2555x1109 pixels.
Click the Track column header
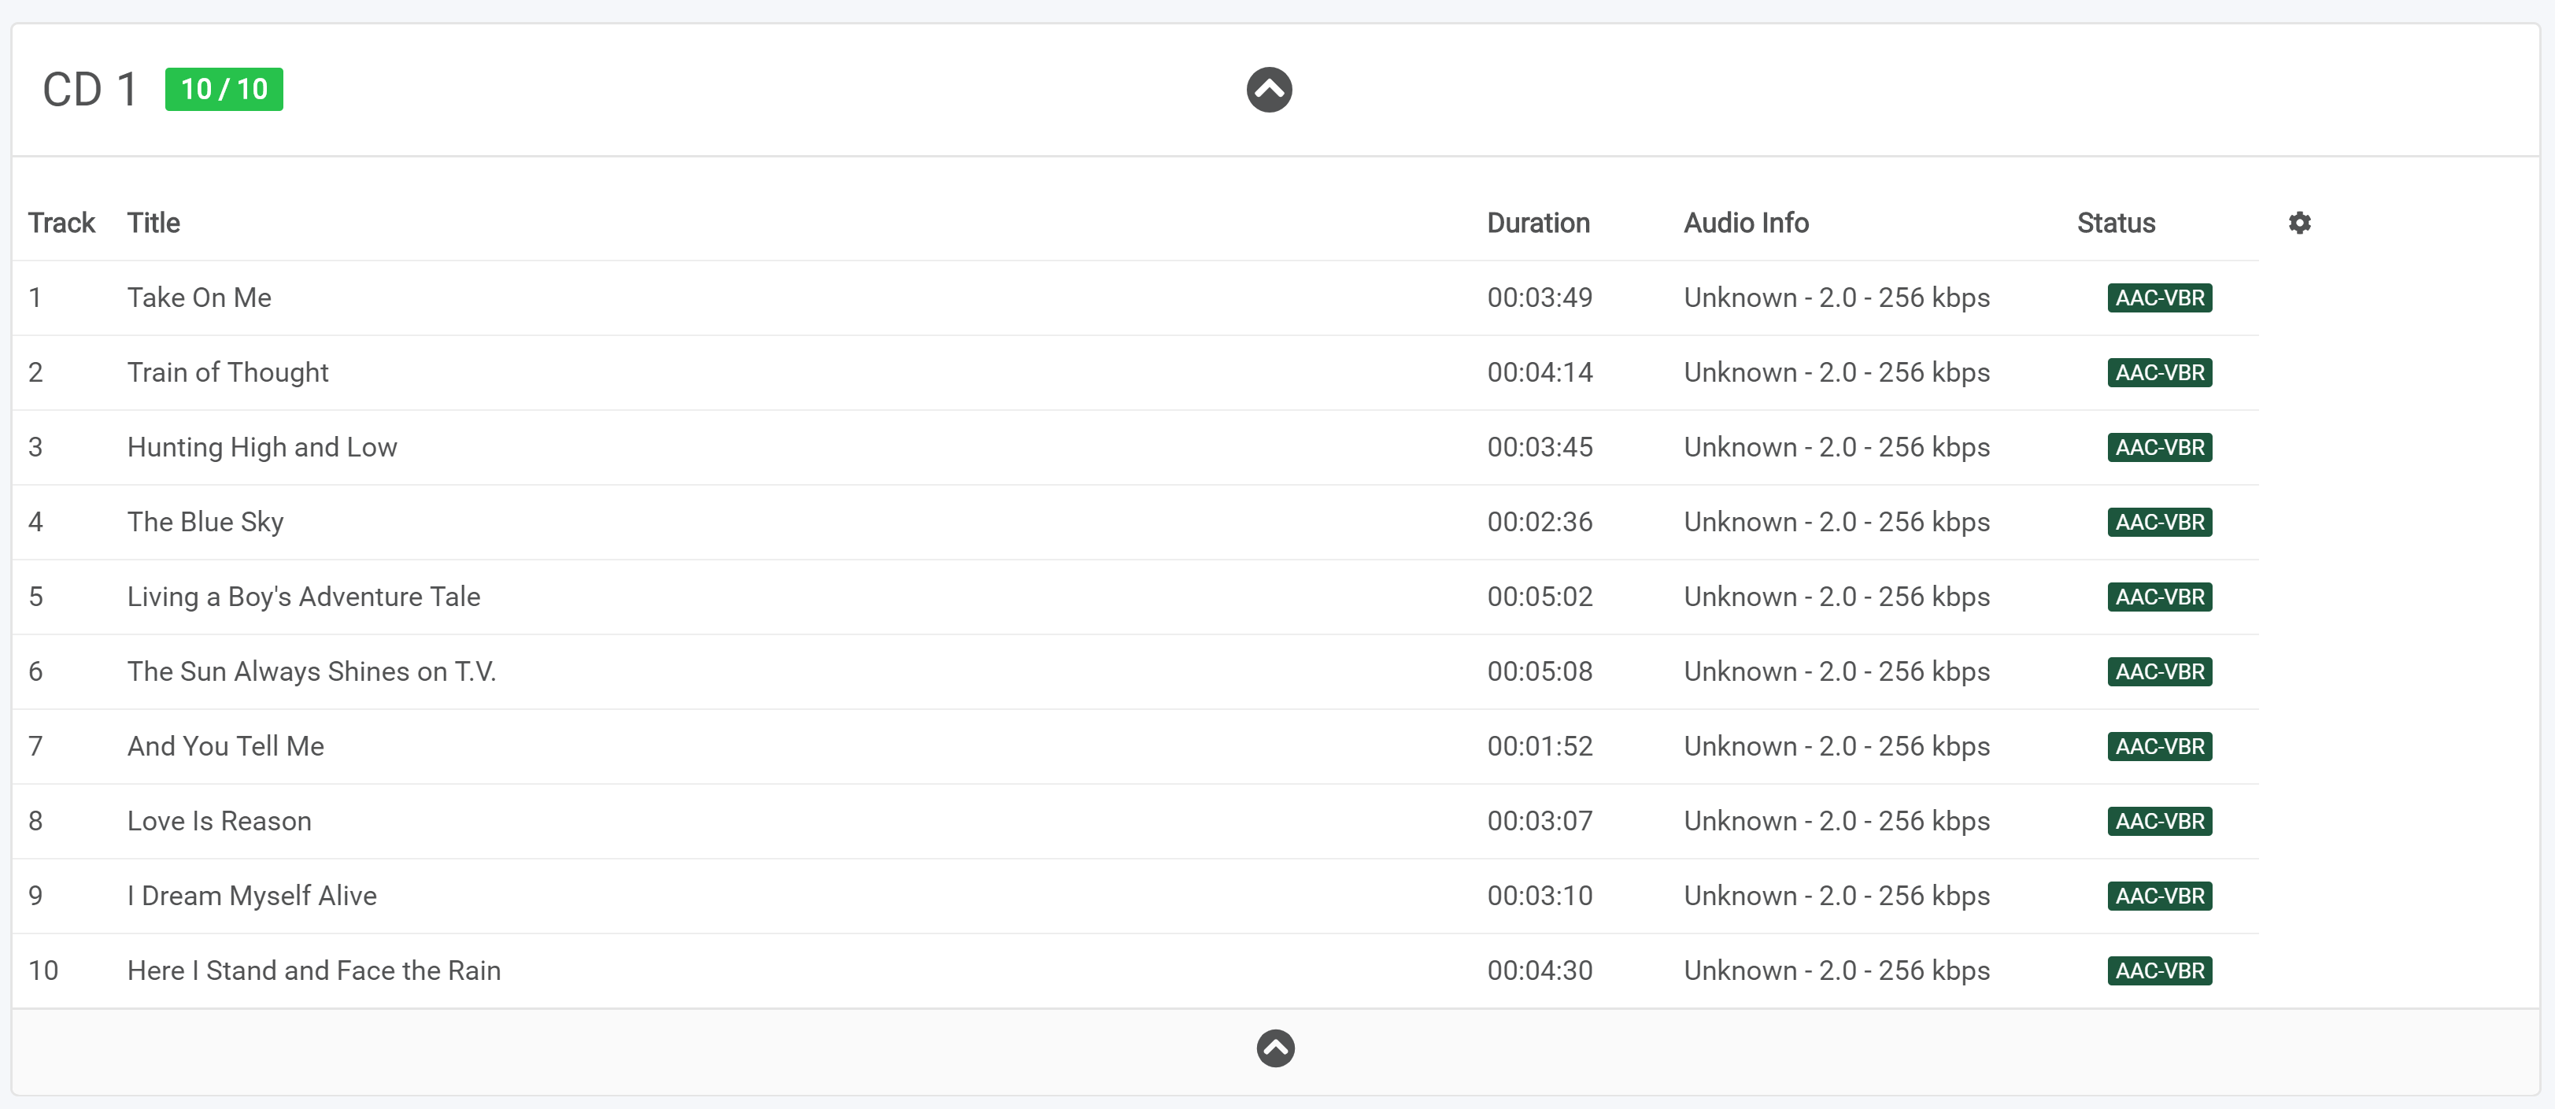click(x=61, y=222)
